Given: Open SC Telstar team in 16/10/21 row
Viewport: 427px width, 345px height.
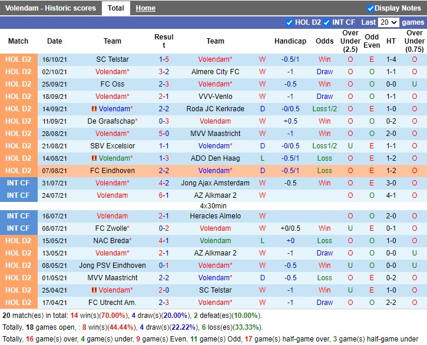Looking at the screenshot, I should [x=112, y=59].
